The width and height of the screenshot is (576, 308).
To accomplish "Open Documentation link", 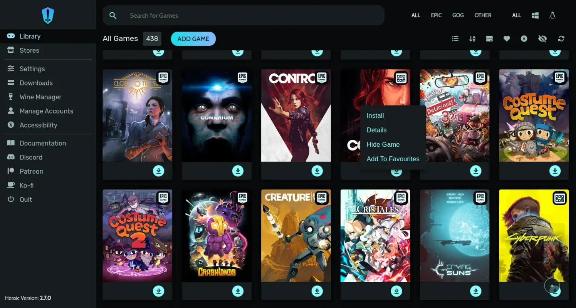I will [x=43, y=143].
